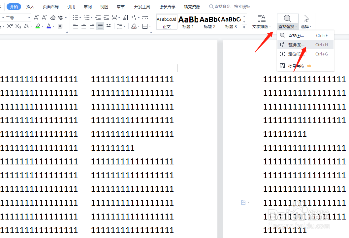
Task: Click the command search box
Action: [230, 7]
